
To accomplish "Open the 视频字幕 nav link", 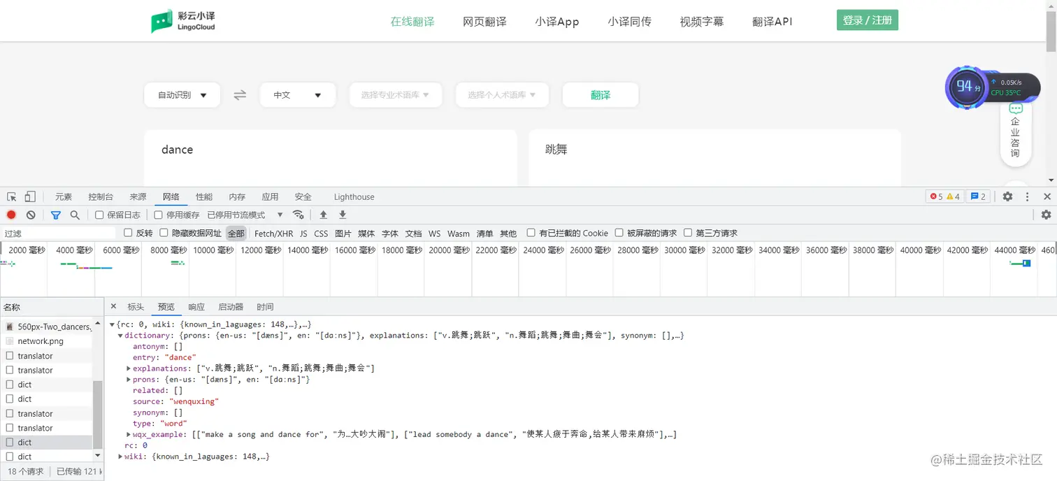I will pyautogui.click(x=702, y=22).
